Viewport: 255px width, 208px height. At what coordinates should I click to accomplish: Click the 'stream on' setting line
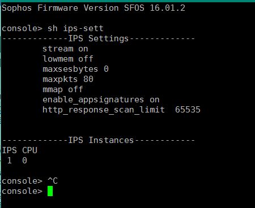[65, 49]
